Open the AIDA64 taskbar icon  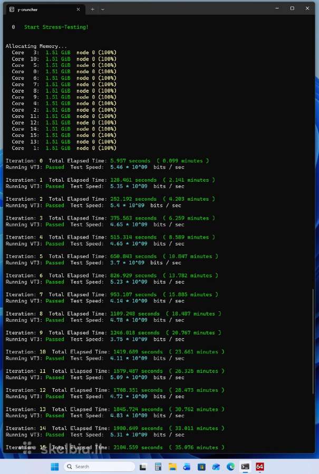click(x=259, y=467)
